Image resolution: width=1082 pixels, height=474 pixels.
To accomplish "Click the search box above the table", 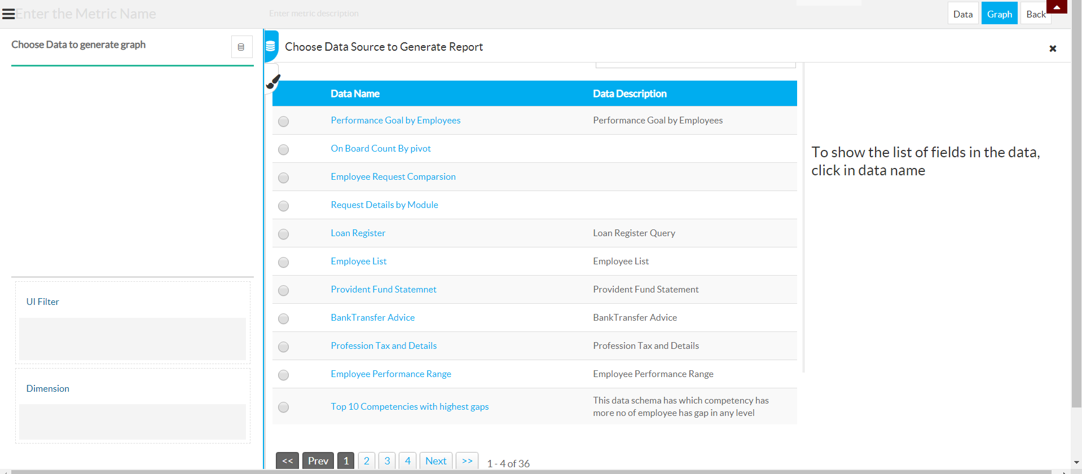I will (696, 65).
